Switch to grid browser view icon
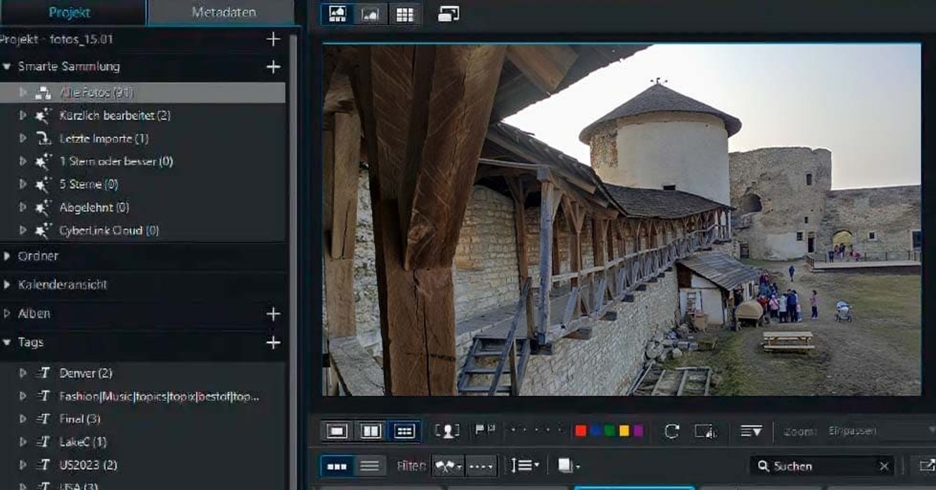The image size is (936, 490). coord(404,14)
